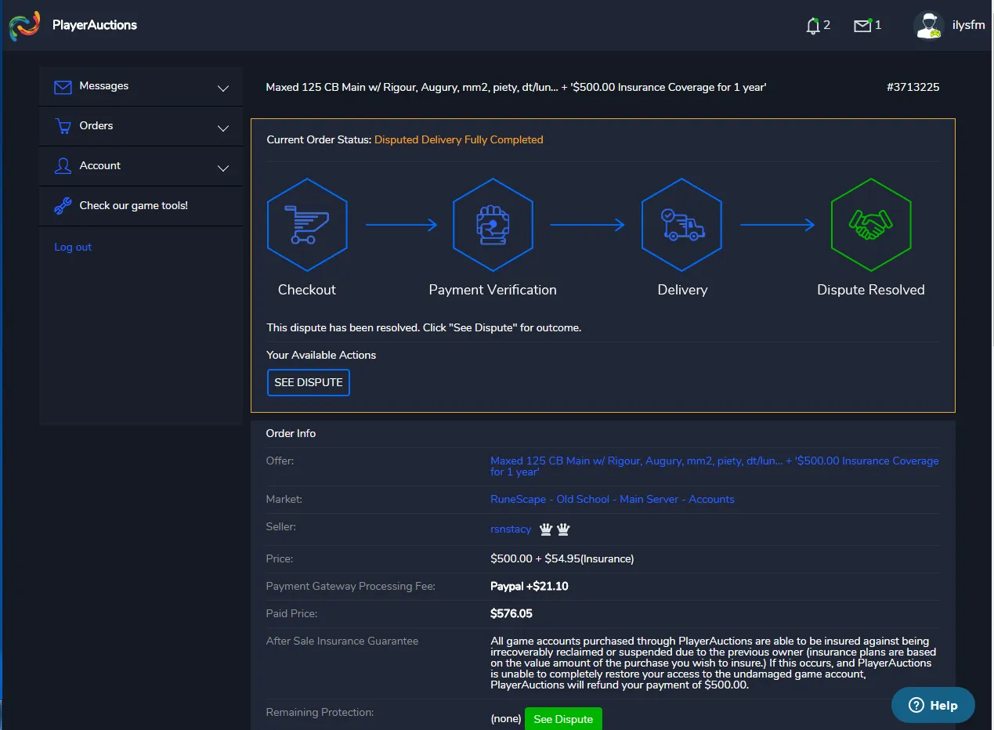
Task: Click the Order Info heading
Action: coord(291,433)
